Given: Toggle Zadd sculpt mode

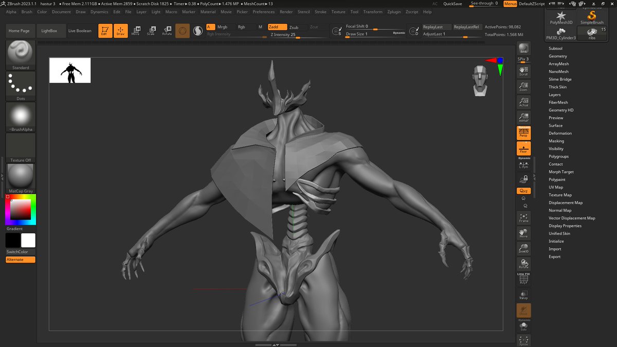Looking at the screenshot, I should [277, 27].
